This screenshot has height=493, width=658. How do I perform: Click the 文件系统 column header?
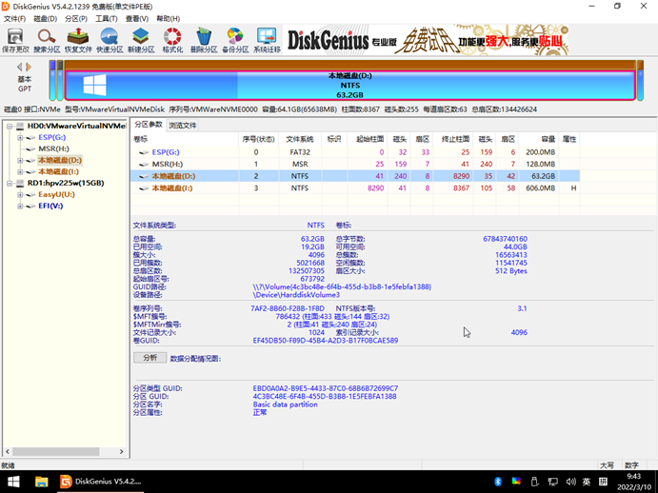[300, 139]
